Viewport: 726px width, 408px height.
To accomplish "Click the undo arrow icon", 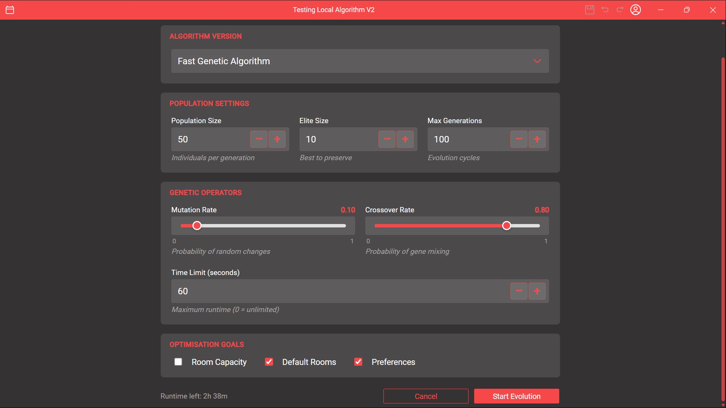I will pos(605,10).
